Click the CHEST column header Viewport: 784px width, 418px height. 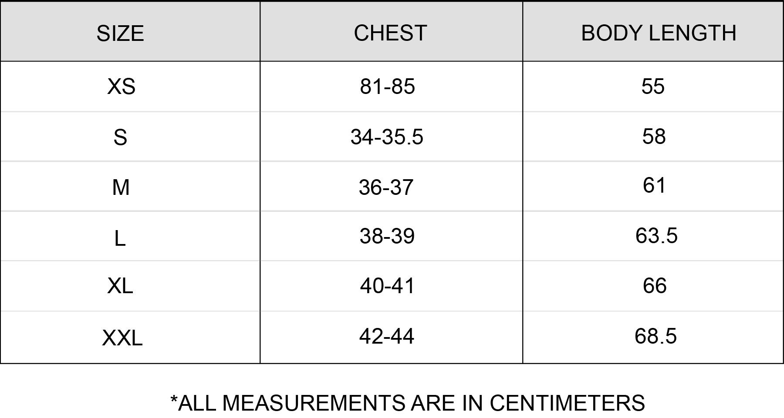pyautogui.click(x=390, y=33)
